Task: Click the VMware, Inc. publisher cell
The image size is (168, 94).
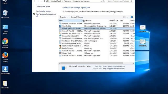Action: 89,53
